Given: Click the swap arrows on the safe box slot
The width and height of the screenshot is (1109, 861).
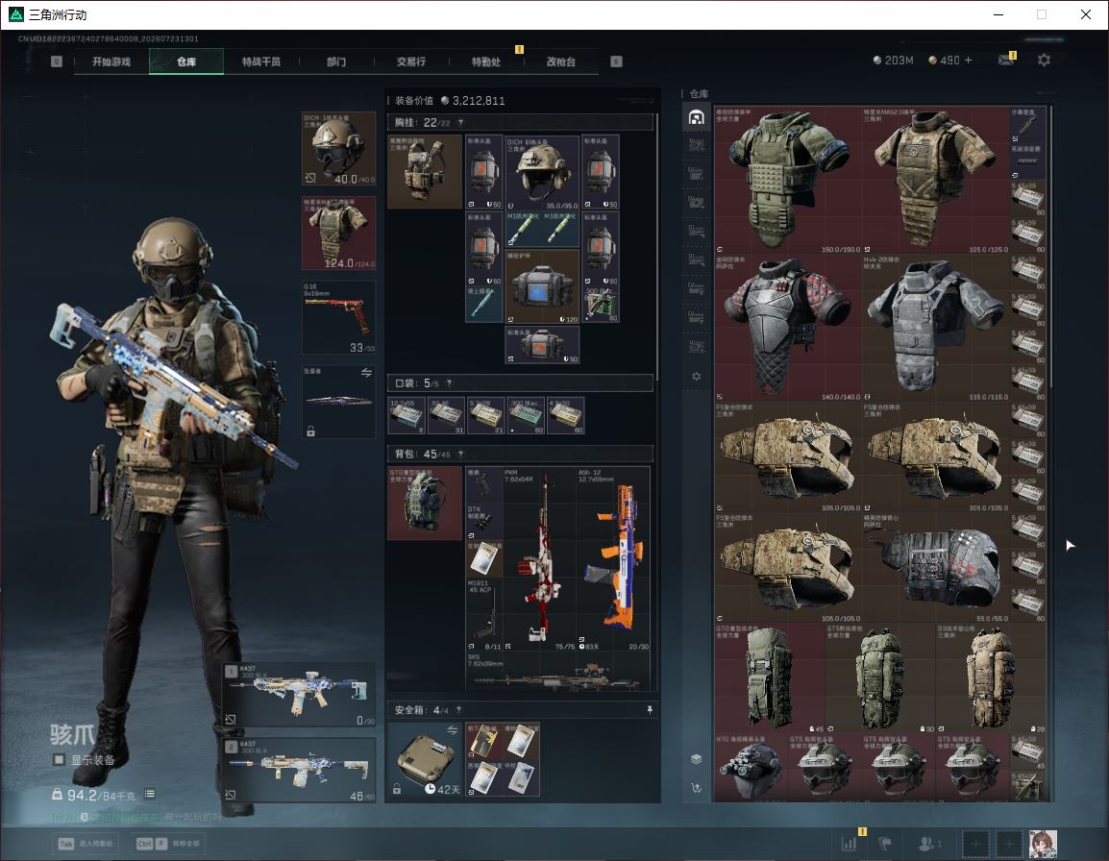Looking at the screenshot, I should click(452, 729).
